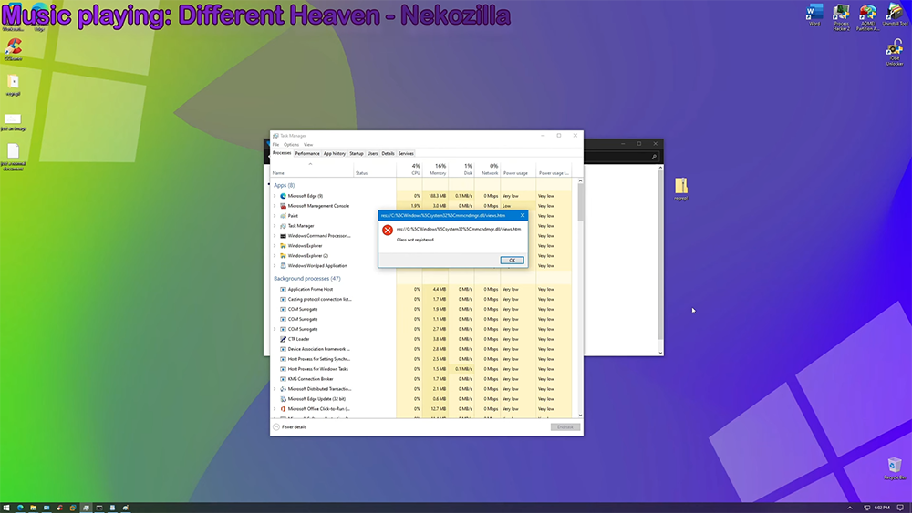Select the Device Association Framework process
This screenshot has width=912, height=513.
[x=421, y=349]
